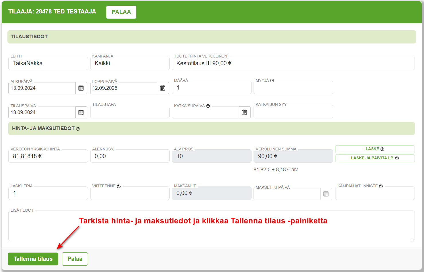The image size is (424, 272).
Task: Open the Katkaisupäivä calendar picker
Action: [x=244, y=112]
